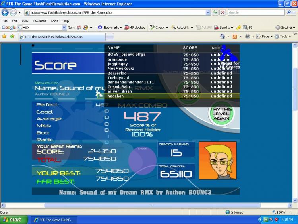Click the browser Back arrow button
The image size is (298, 224).
5,13
